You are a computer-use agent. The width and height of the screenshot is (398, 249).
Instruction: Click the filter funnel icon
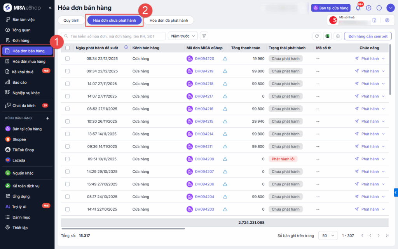click(x=204, y=36)
